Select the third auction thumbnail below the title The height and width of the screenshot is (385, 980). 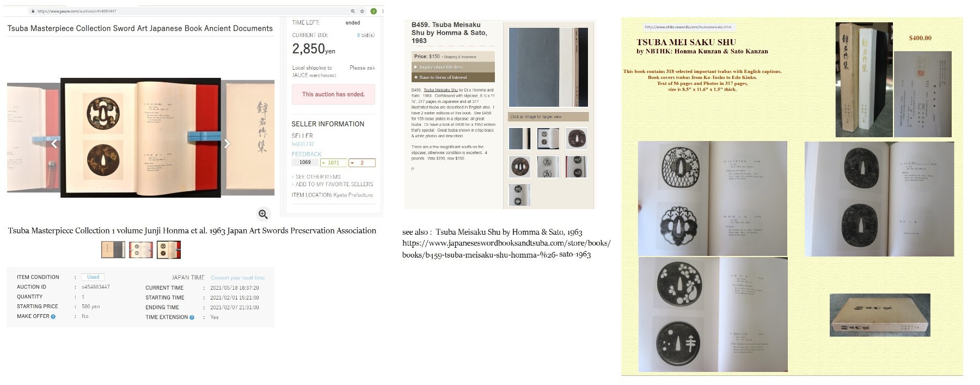pyautogui.click(x=169, y=250)
